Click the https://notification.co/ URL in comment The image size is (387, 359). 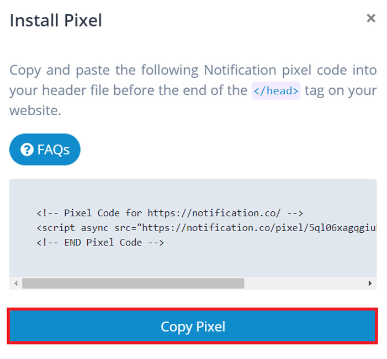tap(214, 213)
